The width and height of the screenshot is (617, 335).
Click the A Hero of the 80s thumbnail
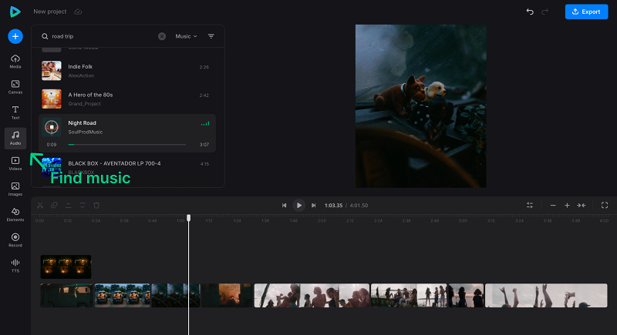pyautogui.click(x=52, y=99)
